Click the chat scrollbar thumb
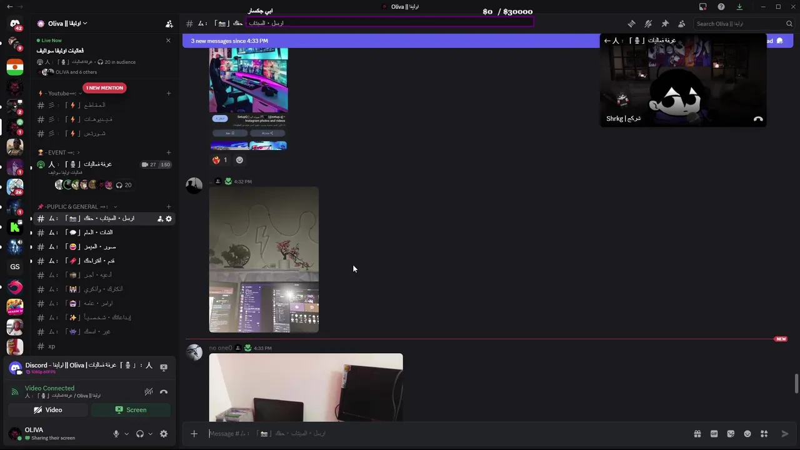800x450 pixels. (796, 384)
